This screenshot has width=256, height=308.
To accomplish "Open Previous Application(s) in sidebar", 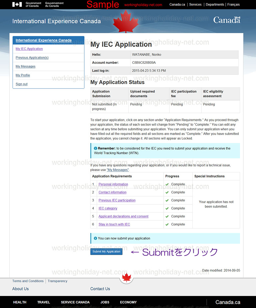I will [x=32, y=57].
